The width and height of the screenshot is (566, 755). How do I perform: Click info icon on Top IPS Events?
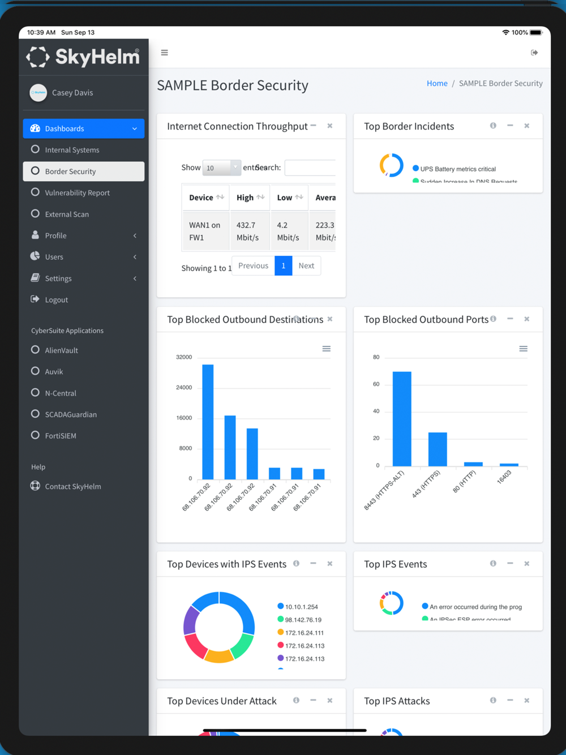tap(493, 564)
